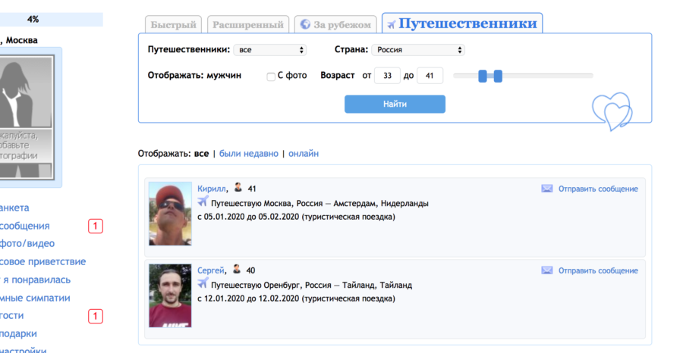Open the сообщения sidebar link
The width and height of the screenshot is (683, 353).
coord(25,226)
